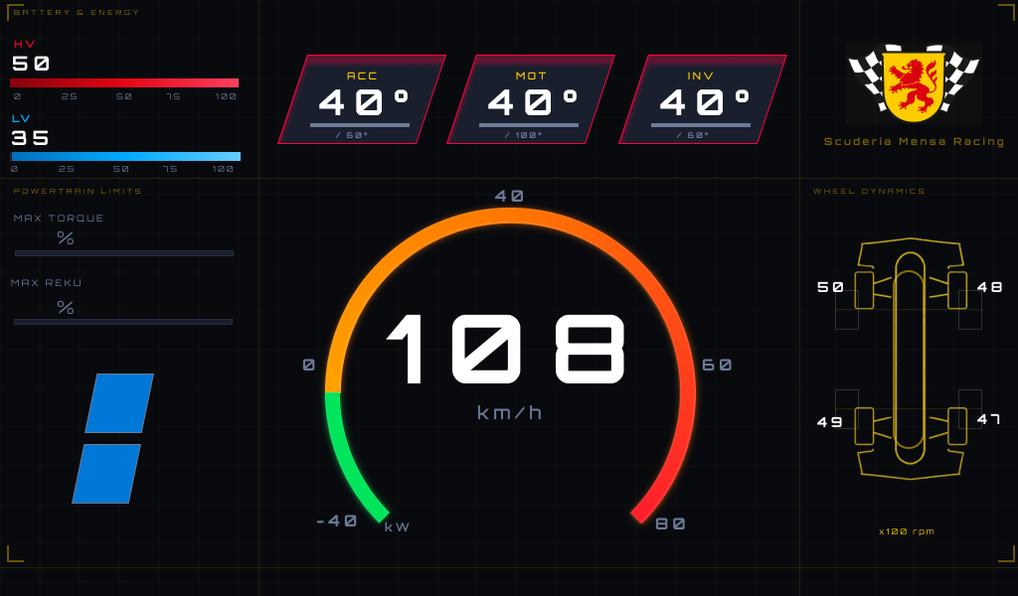Screen dimensions: 1018x596
Task: Click the MAX REKU label
Action: 46,283
